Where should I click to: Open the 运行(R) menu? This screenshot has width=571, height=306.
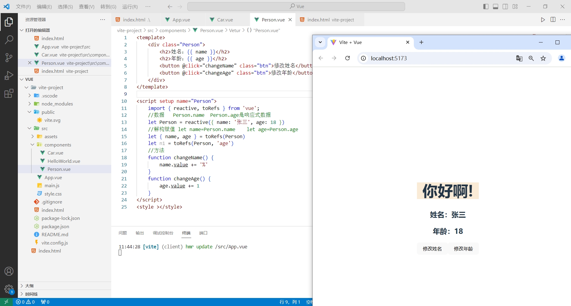point(130,7)
